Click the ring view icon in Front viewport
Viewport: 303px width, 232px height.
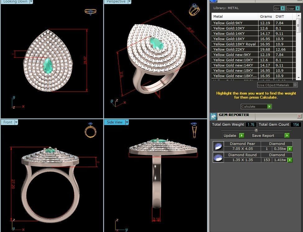click(91, 130)
